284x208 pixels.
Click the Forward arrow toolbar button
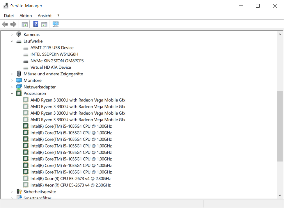(13, 24)
